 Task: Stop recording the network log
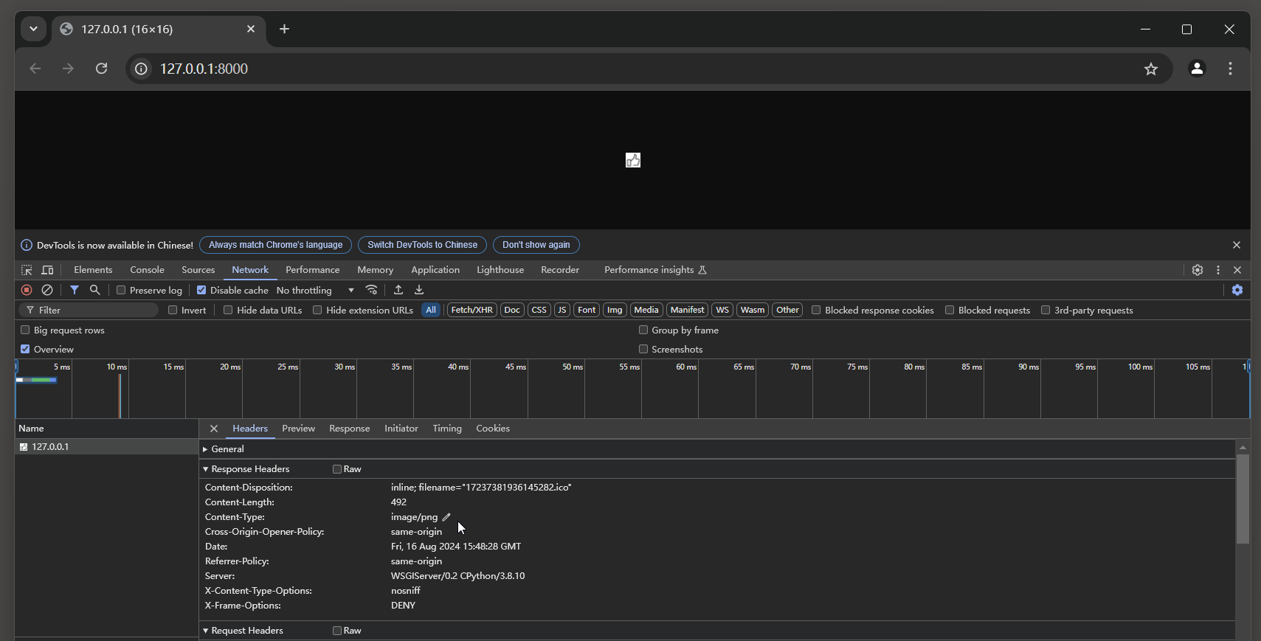point(27,290)
